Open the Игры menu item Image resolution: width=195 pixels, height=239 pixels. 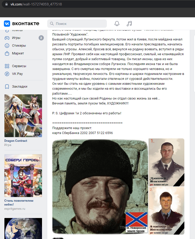24,38
